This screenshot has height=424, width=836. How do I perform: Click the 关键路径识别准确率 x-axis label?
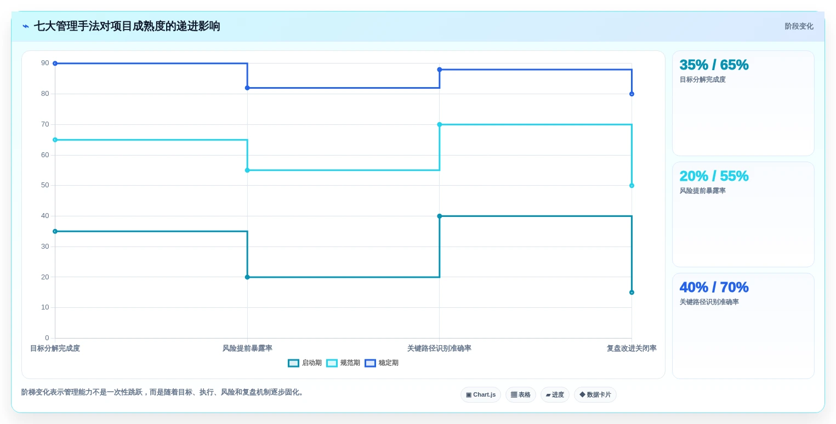pyautogui.click(x=439, y=348)
